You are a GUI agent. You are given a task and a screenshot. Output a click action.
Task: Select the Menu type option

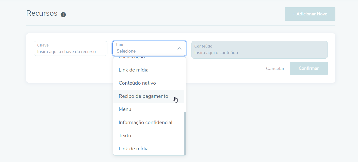point(125,109)
